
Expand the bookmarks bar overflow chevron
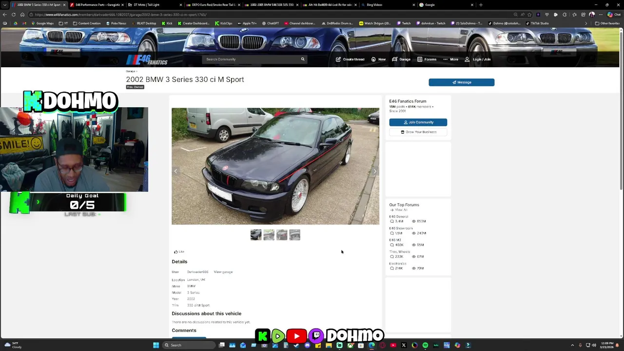(x=586, y=23)
